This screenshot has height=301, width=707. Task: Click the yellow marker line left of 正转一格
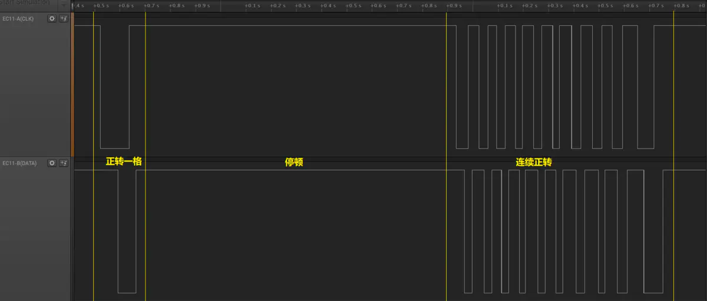pyautogui.click(x=94, y=153)
